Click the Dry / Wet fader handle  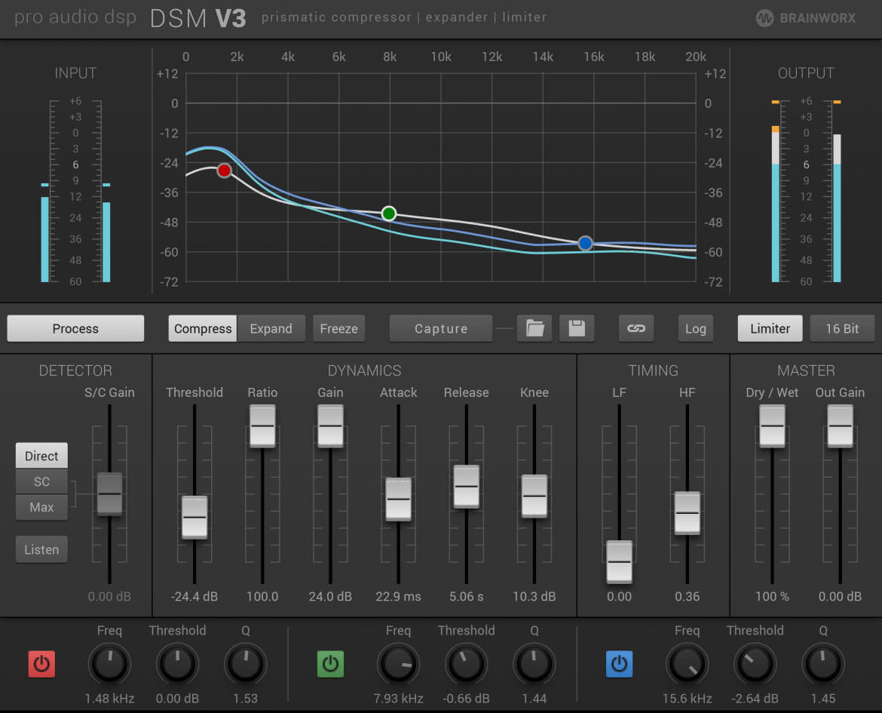click(x=772, y=426)
